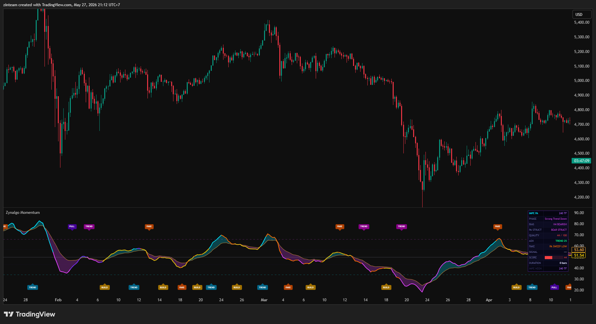Click the 51.54 oscillator value label
Image resolution: width=596 pixels, height=324 pixels.
pos(579,255)
